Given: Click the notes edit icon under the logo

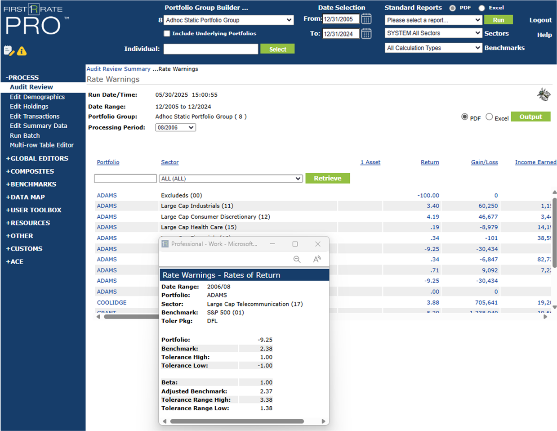Looking at the screenshot, I should pos(9,51).
